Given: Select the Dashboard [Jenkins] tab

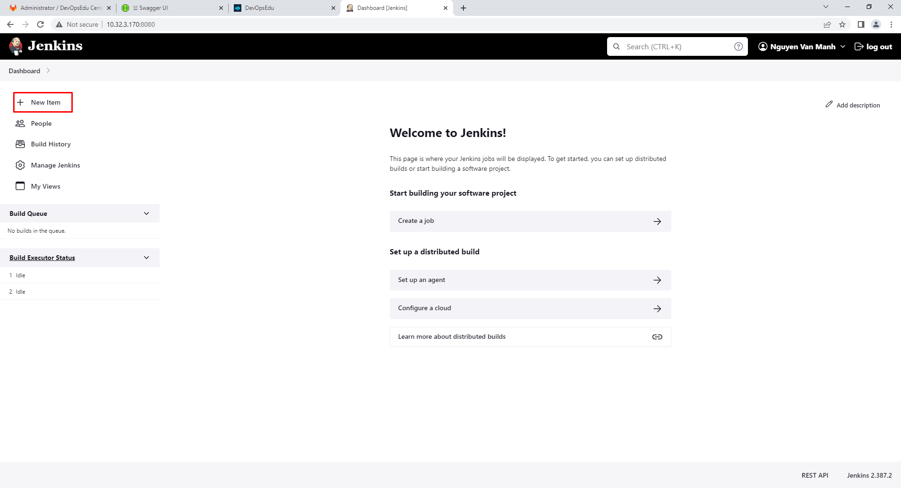Looking at the screenshot, I should tap(397, 8).
